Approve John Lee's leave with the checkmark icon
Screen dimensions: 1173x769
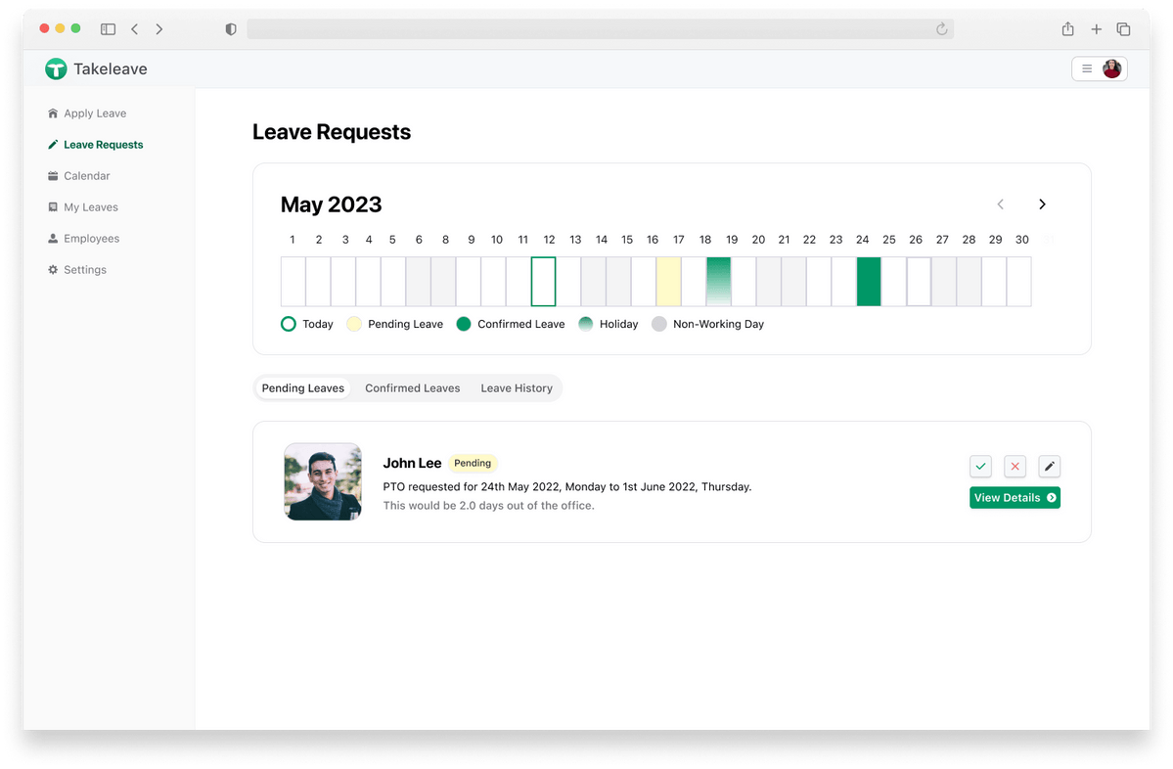point(980,467)
